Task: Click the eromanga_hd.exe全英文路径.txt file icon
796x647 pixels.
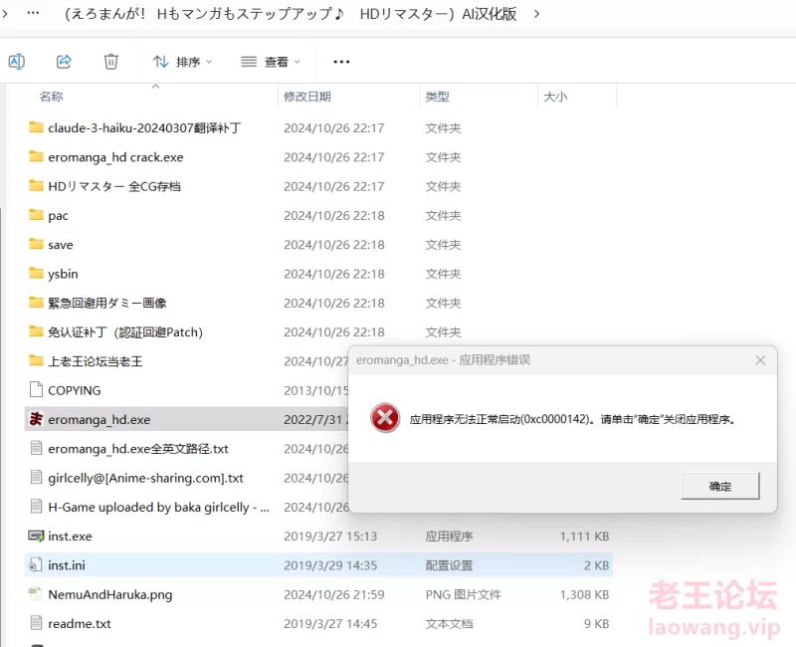Action: click(36, 448)
